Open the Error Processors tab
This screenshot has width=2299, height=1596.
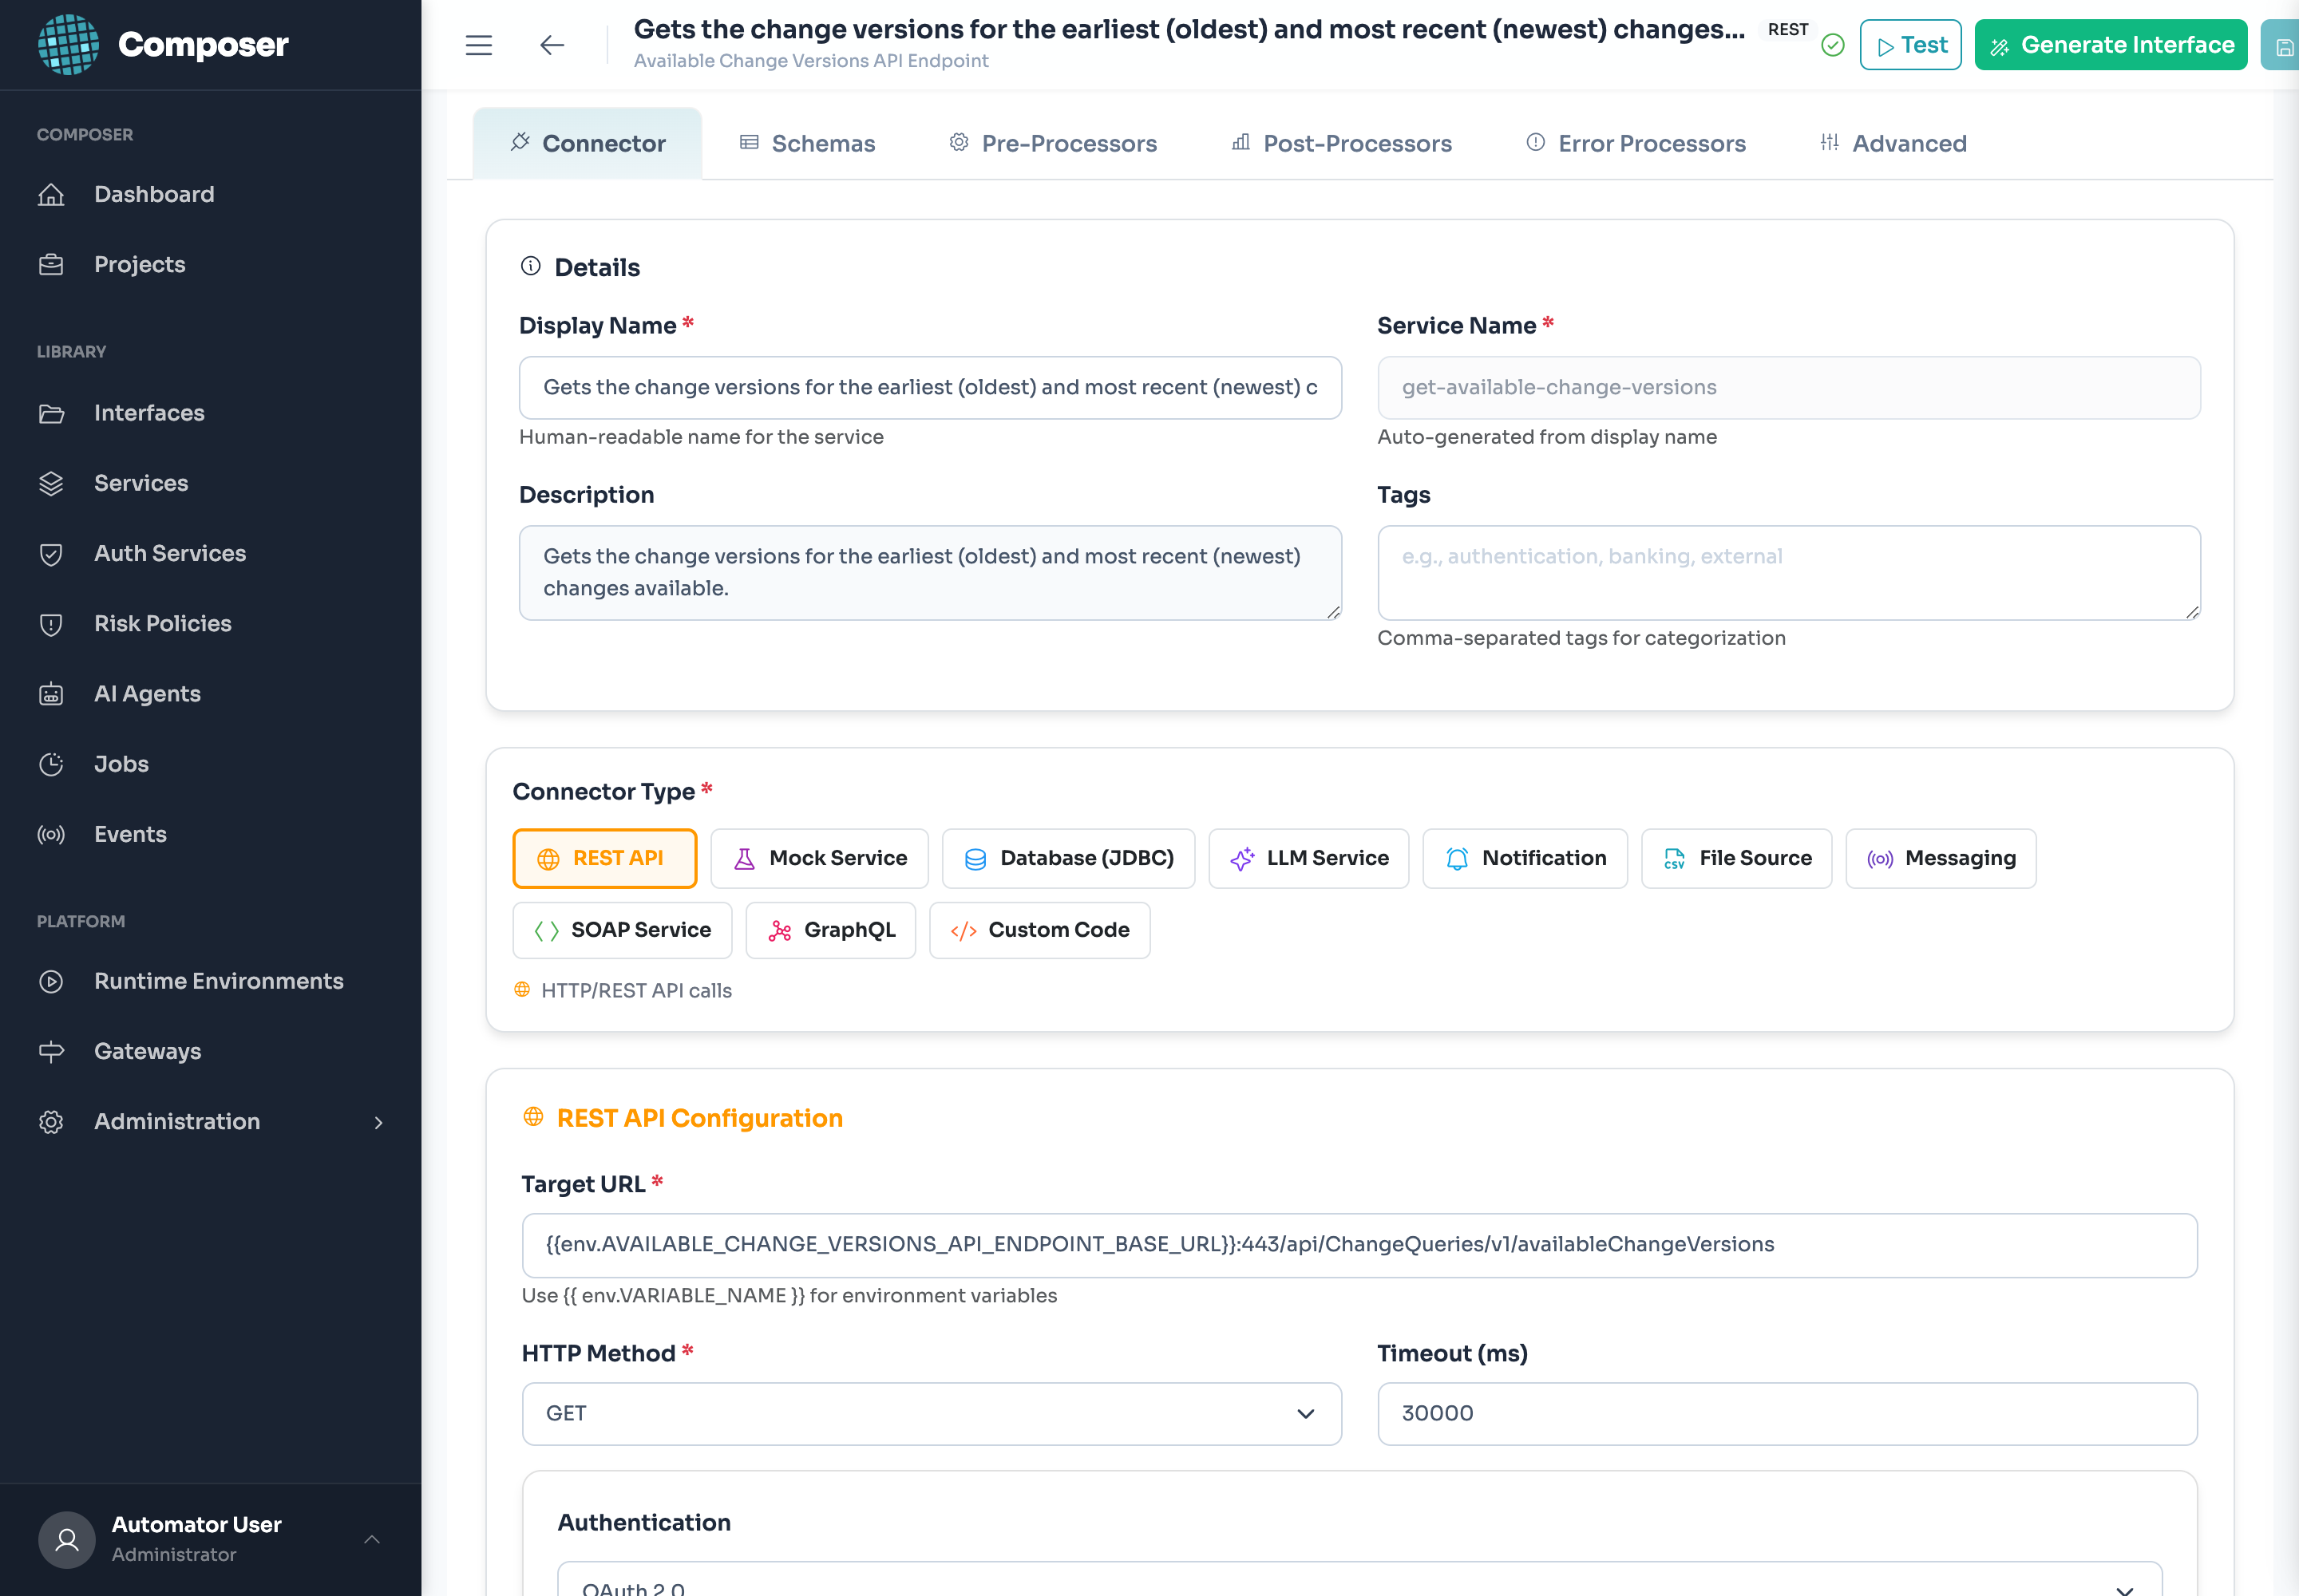click(1636, 143)
